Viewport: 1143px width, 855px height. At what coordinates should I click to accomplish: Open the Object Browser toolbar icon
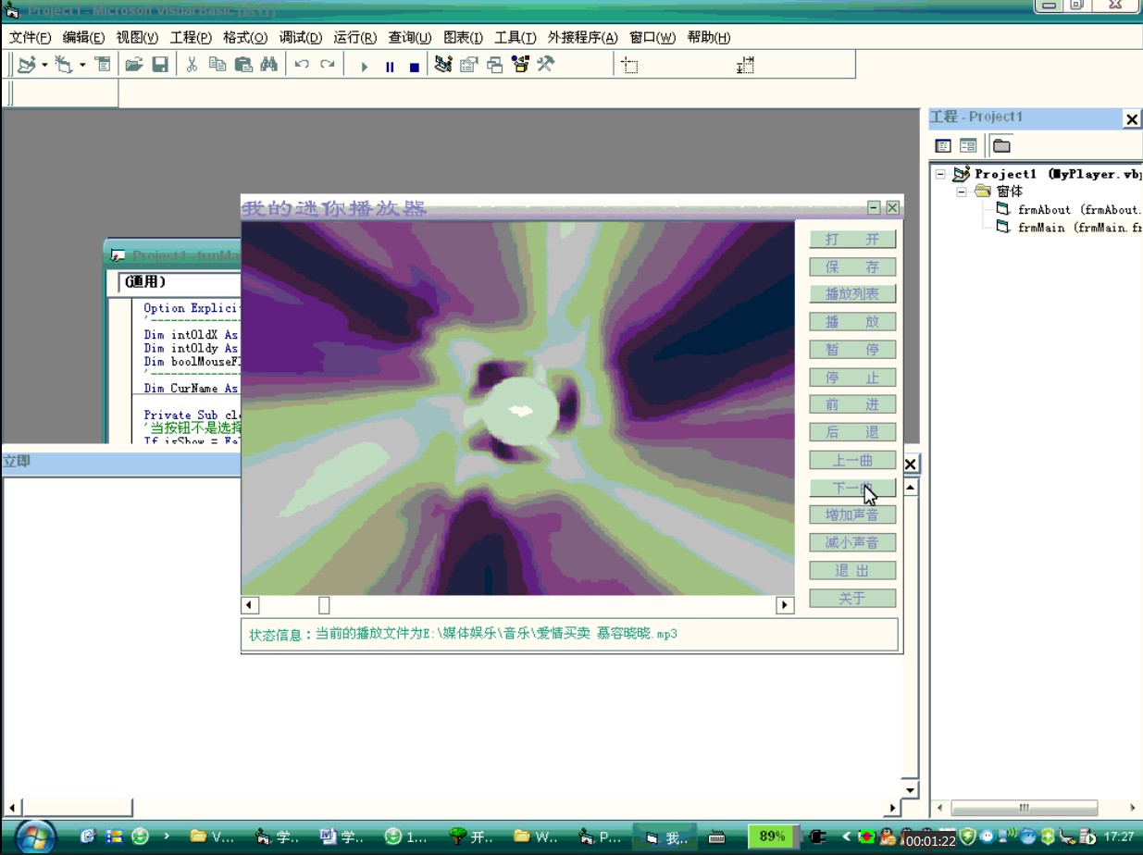[520, 65]
